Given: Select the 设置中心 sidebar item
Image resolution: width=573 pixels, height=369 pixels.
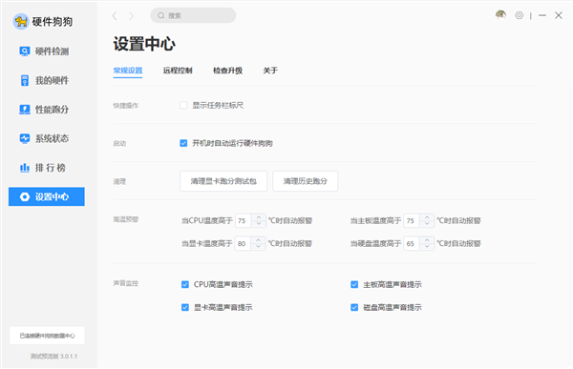Looking at the screenshot, I should coord(47,196).
